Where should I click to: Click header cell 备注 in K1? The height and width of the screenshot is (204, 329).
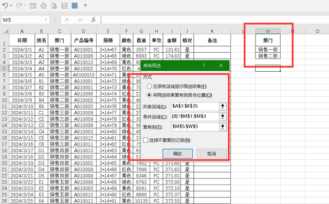pos(212,40)
